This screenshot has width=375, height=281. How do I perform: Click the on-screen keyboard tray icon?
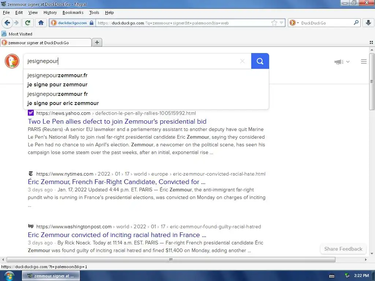(332, 276)
